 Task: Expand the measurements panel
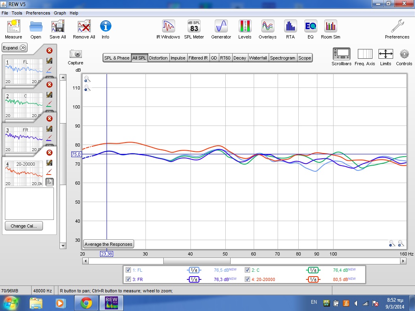pyautogui.click(x=15, y=47)
